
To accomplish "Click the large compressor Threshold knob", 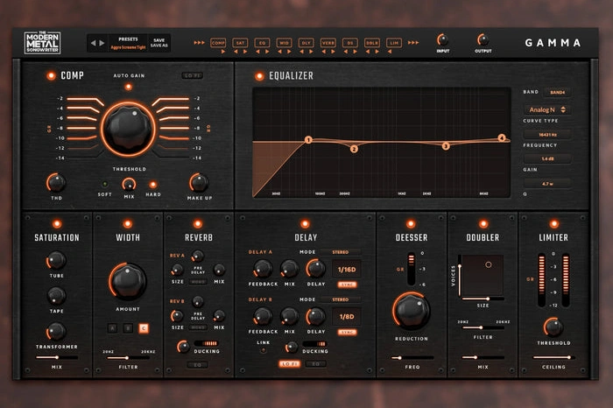I will (x=128, y=128).
